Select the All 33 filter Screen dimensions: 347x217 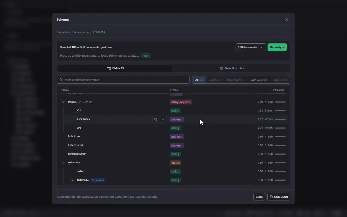click(x=199, y=80)
